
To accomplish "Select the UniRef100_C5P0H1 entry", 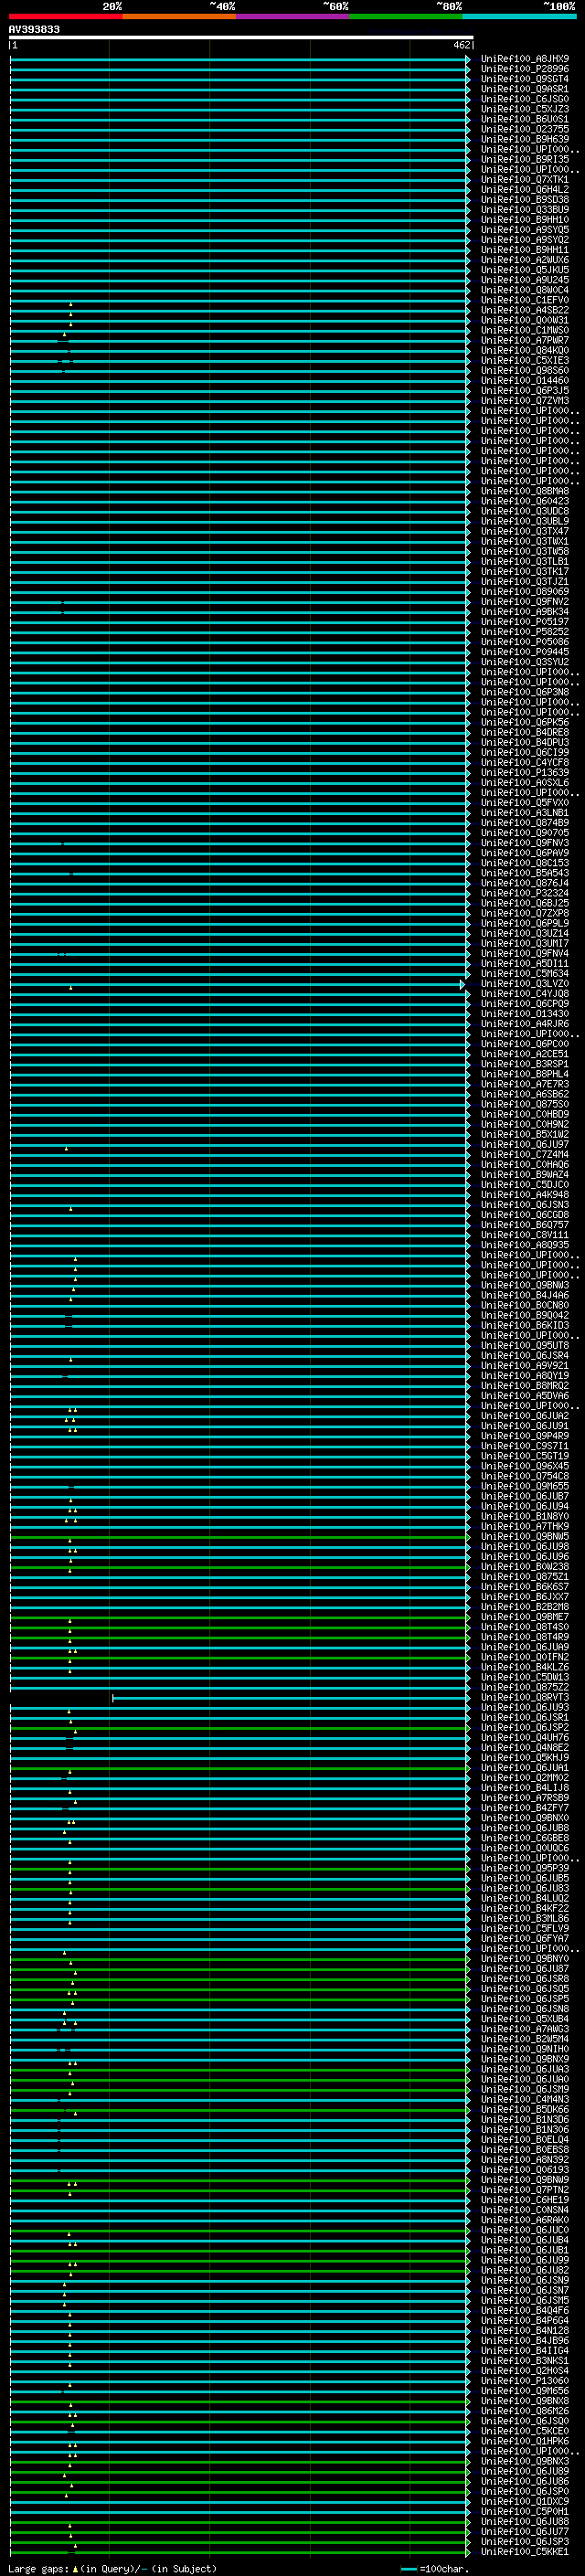I will pos(525,2511).
